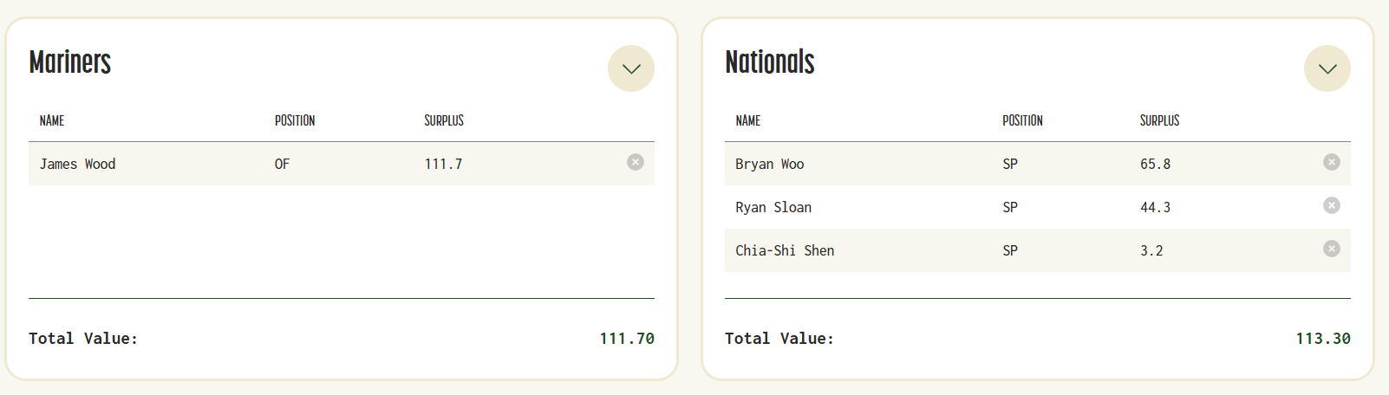Sort Nationals table by Name column

[748, 120]
